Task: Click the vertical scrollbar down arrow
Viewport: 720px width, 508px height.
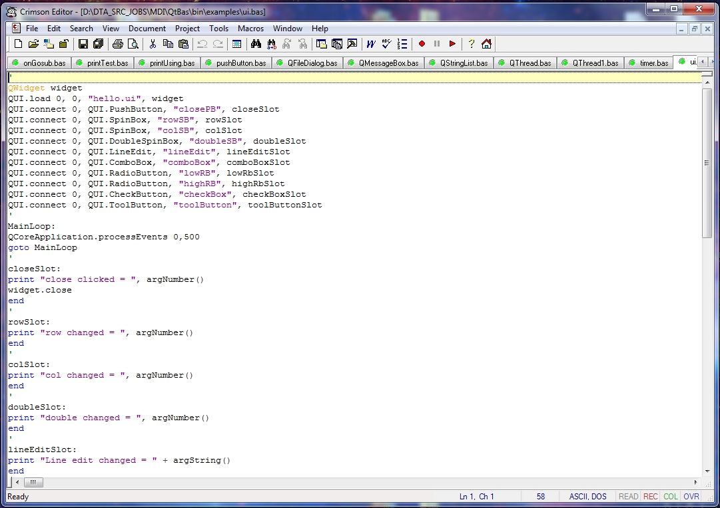Action: 707,471
